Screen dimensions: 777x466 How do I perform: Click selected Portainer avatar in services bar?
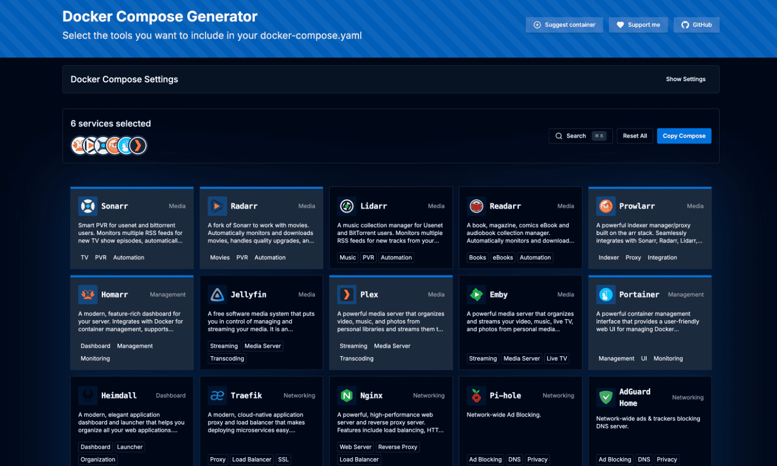(126, 145)
